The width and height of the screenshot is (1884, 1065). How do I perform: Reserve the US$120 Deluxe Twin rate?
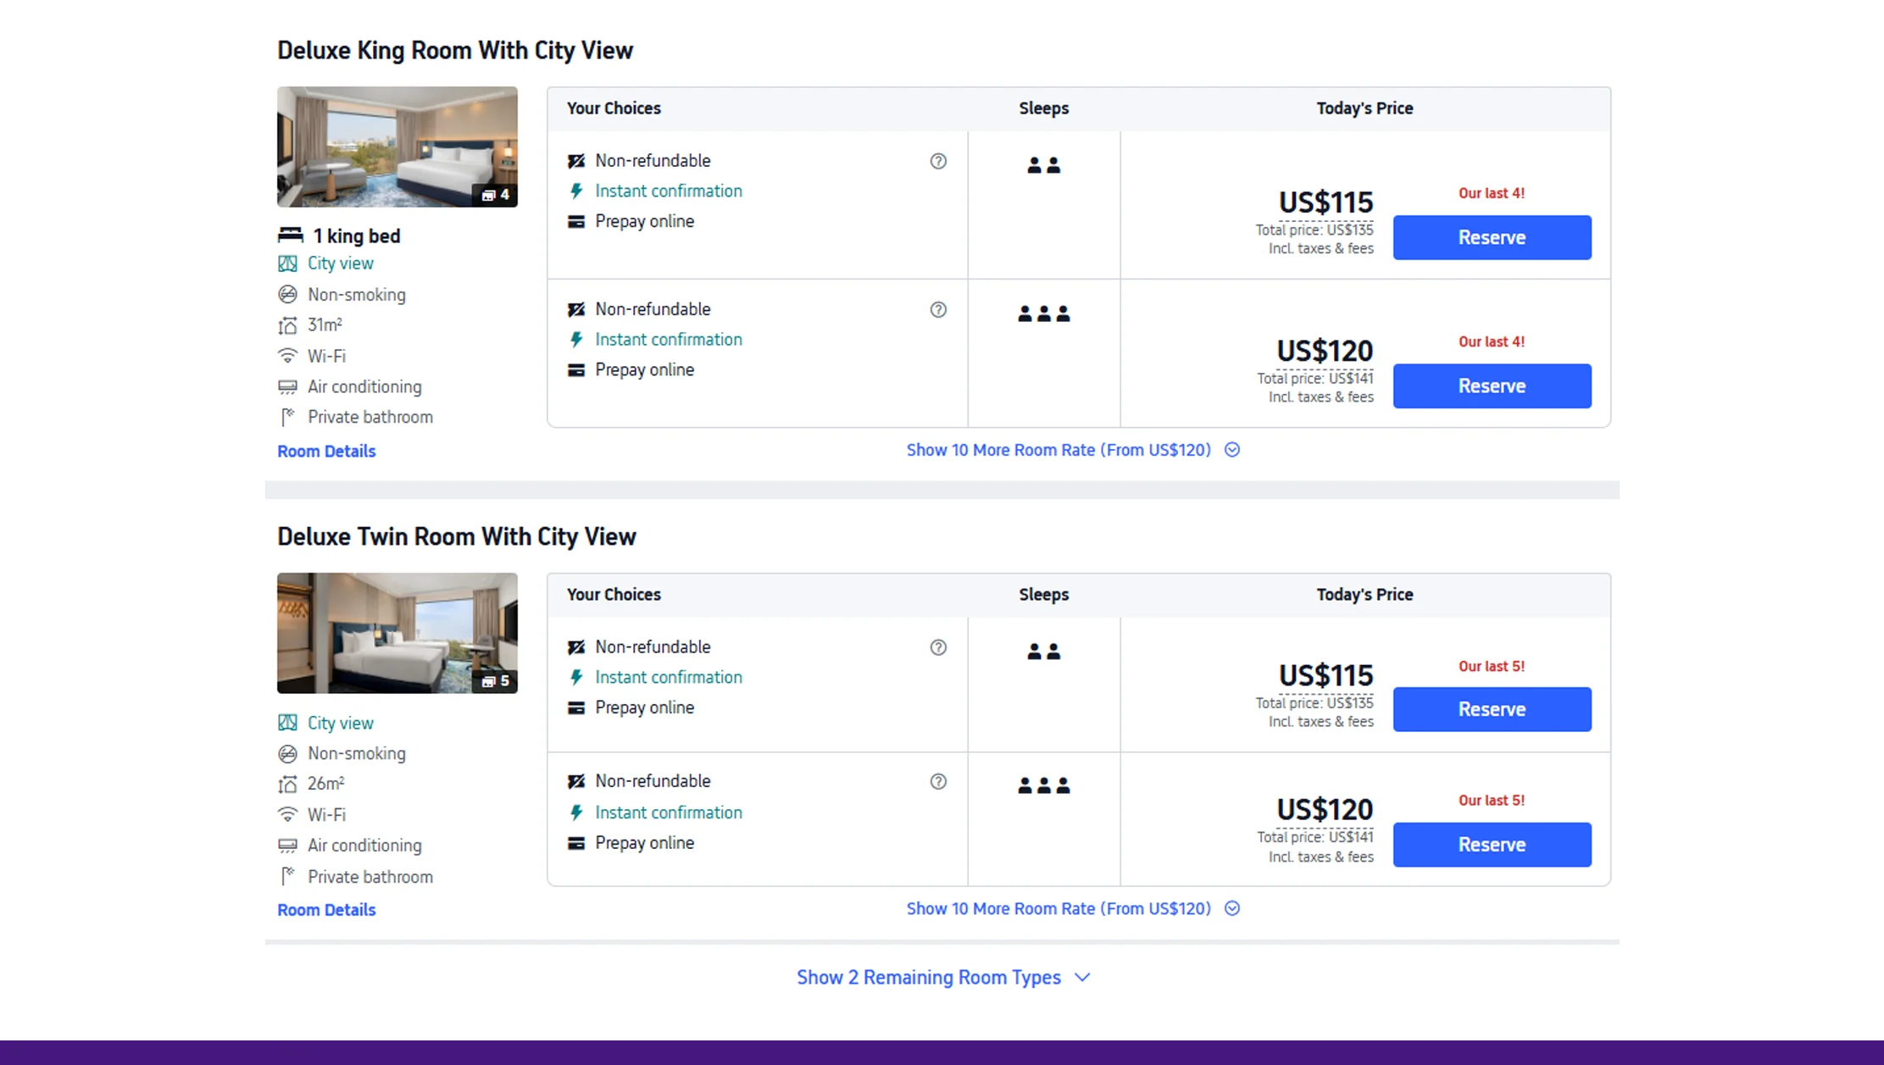click(x=1492, y=844)
